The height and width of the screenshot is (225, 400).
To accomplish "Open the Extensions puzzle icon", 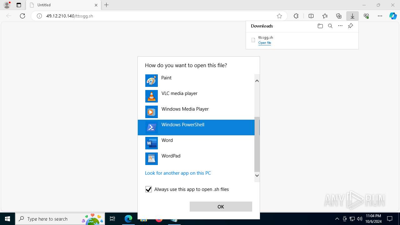I will [x=296, y=16].
